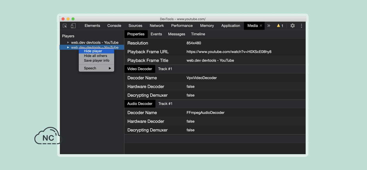
Task: Expand the highlighted second player entry
Action: coord(68,47)
